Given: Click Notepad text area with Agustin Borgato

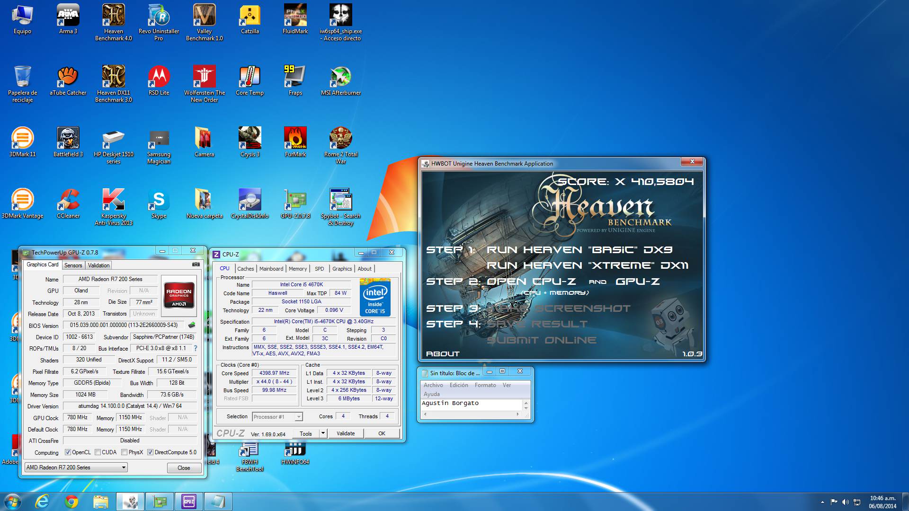Looking at the screenshot, I should coord(471,405).
